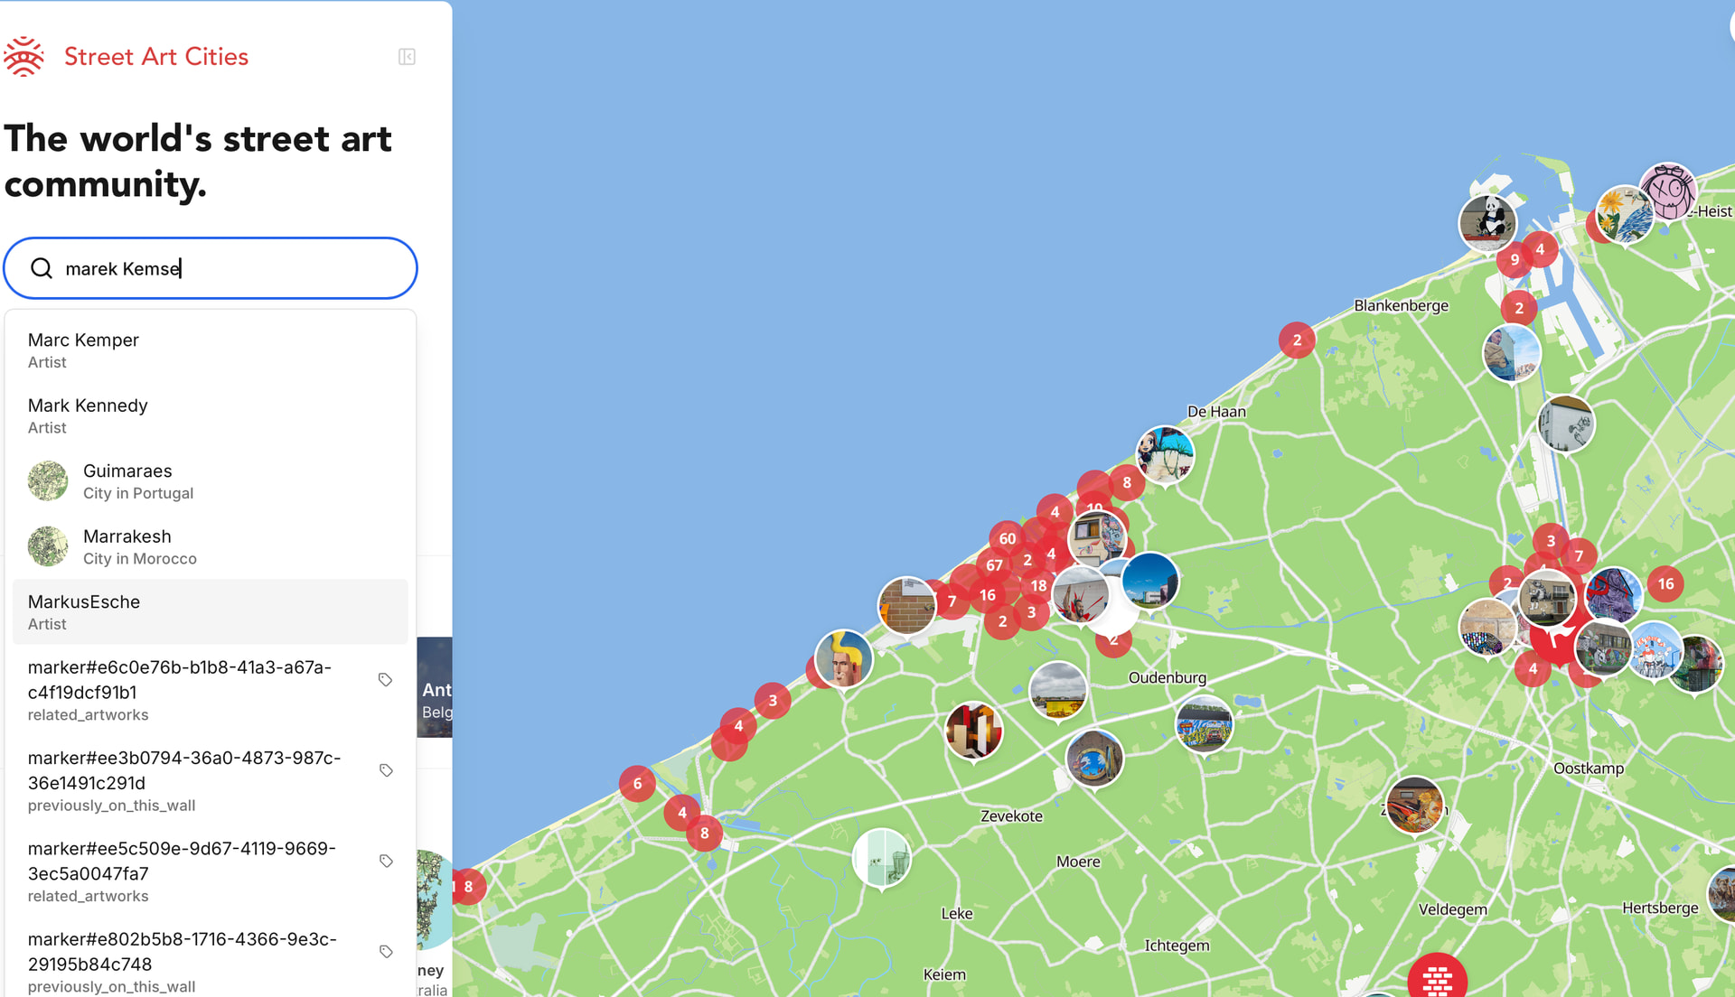
Task: Open the red brick-wall marker near Ichtegem
Action: pyautogui.click(x=1437, y=976)
